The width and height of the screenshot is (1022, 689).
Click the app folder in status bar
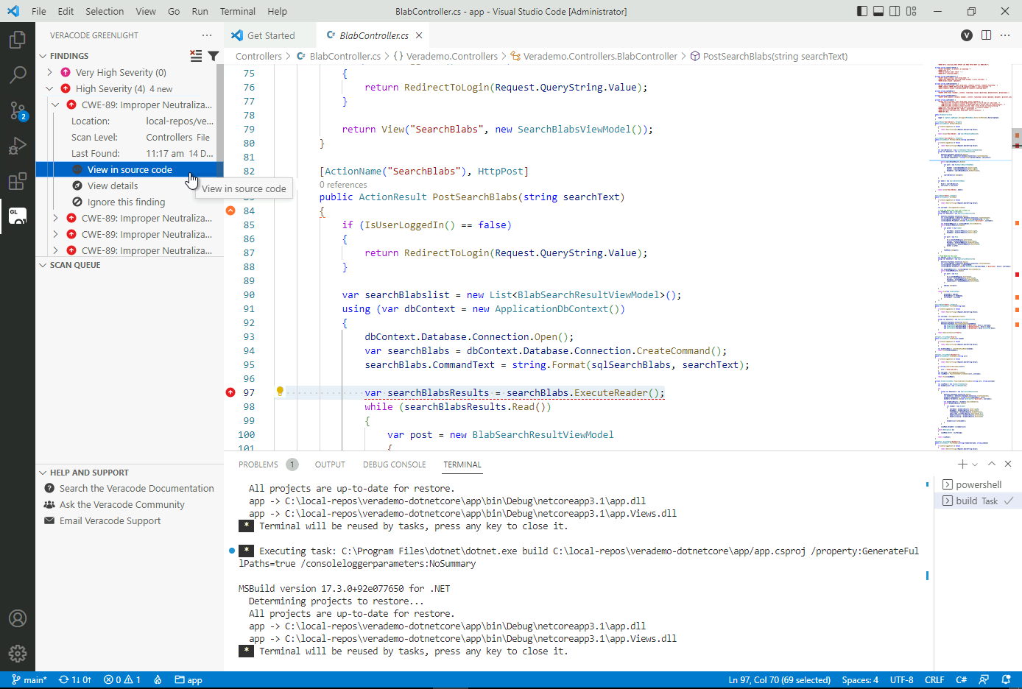point(188,679)
